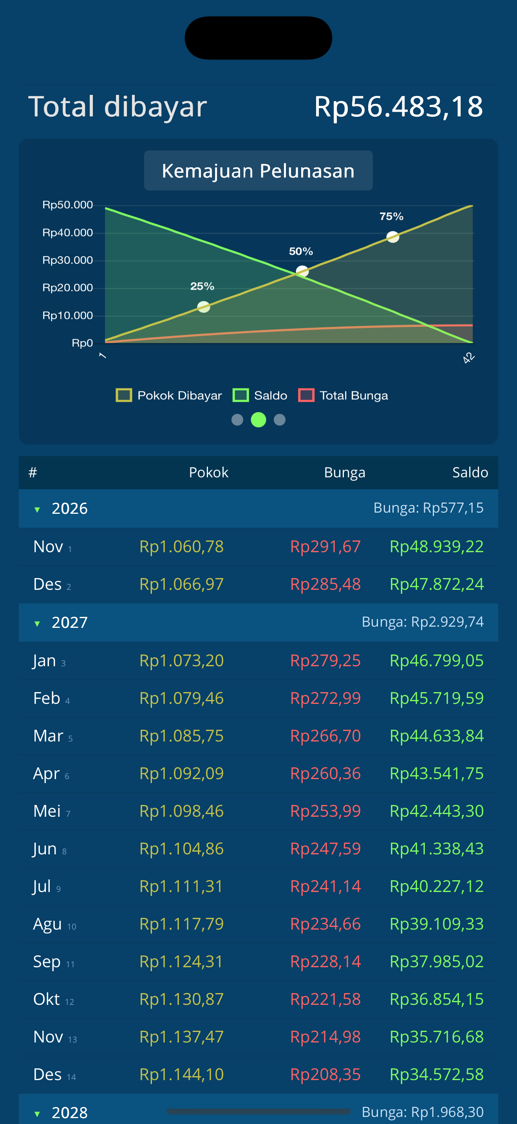Collapse the 2028 year section arrow
Image resolution: width=517 pixels, height=1124 pixels.
point(37,1114)
